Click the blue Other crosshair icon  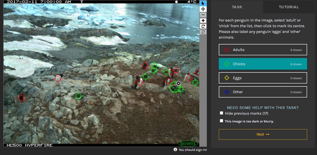click(227, 92)
